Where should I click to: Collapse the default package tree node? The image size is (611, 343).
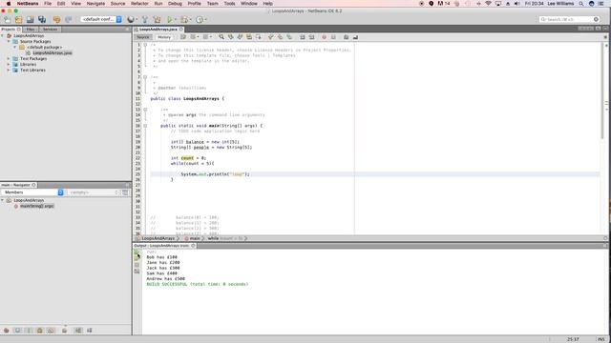[x=15, y=47]
